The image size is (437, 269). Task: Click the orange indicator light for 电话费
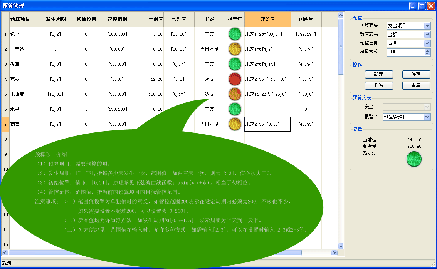(235, 94)
